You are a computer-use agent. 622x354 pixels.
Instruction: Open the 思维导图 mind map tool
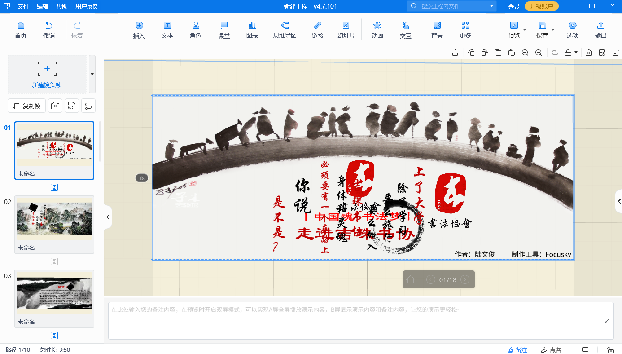coord(285,30)
